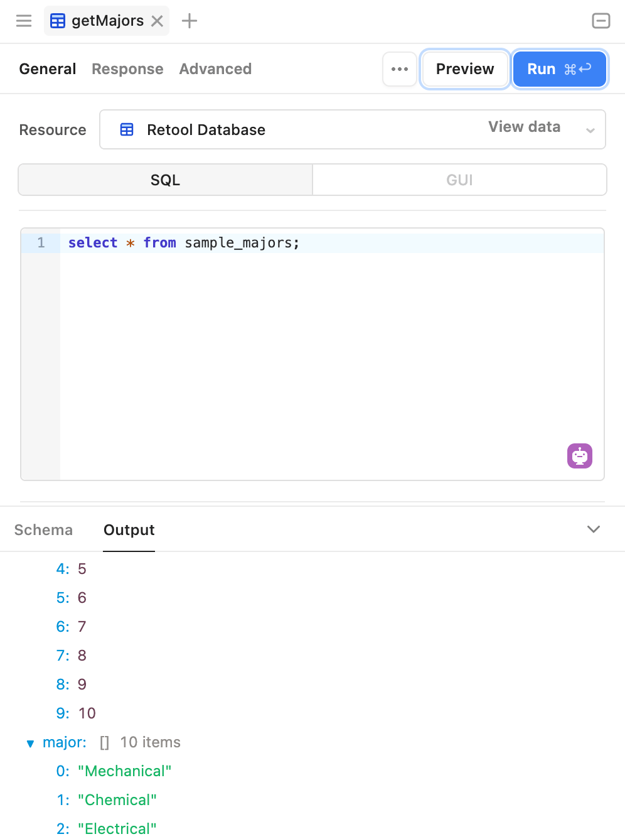Click the "Mechanical" value
The height and width of the screenshot is (839, 625).
pyautogui.click(x=125, y=771)
